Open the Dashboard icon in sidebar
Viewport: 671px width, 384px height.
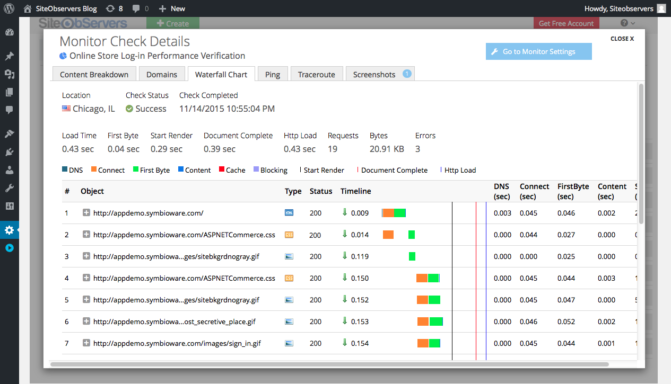tap(9, 32)
